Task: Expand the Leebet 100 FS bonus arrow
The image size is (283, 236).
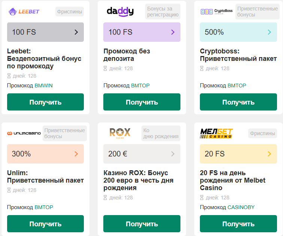Action: [x=76, y=32]
